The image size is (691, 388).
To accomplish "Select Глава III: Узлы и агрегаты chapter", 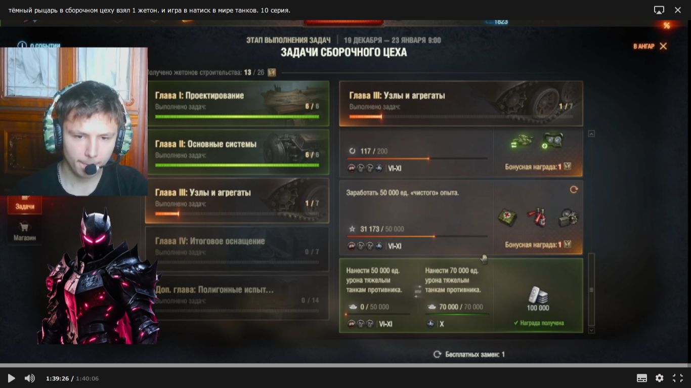I will click(x=237, y=200).
